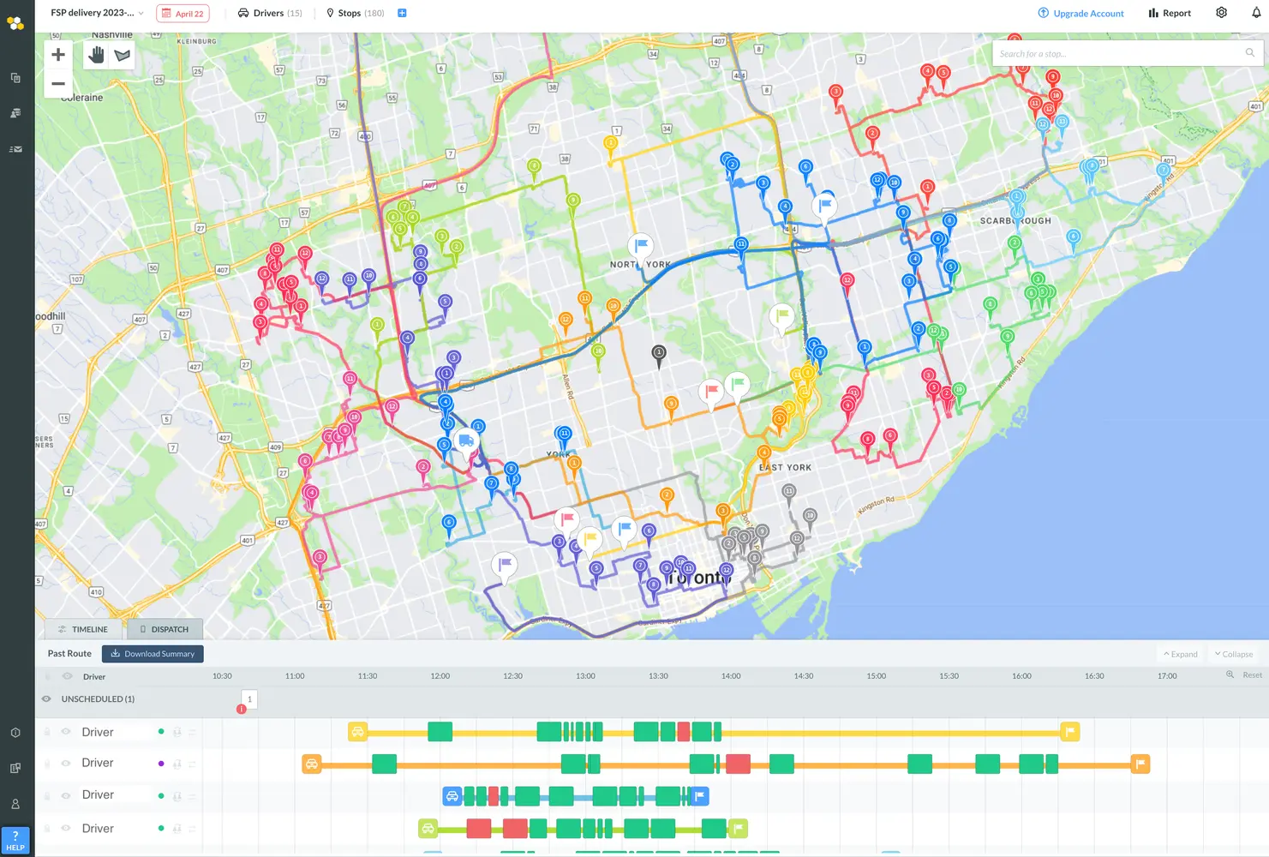Click the Download Summary button
The image size is (1269, 857).
click(153, 654)
